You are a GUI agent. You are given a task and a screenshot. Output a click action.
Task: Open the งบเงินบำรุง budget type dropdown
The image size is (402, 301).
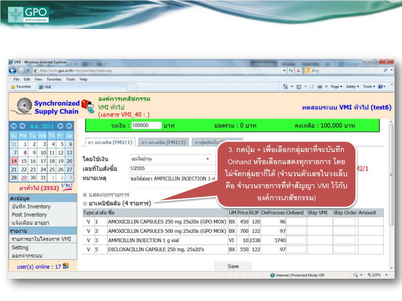pyautogui.click(x=170, y=159)
